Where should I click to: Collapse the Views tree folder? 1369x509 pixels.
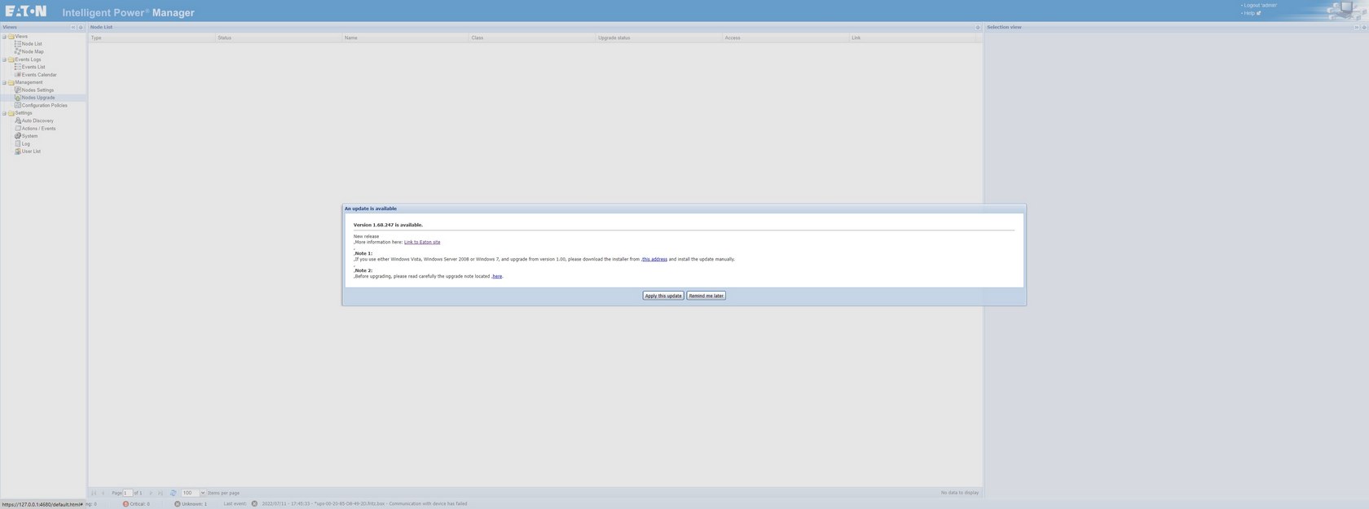pyautogui.click(x=4, y=37)
